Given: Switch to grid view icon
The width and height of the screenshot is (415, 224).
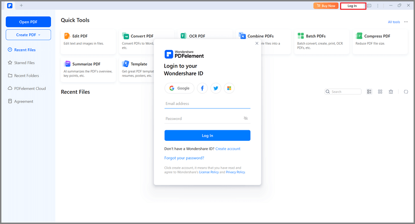Looking at the screenshot, I should click(380, 92).
